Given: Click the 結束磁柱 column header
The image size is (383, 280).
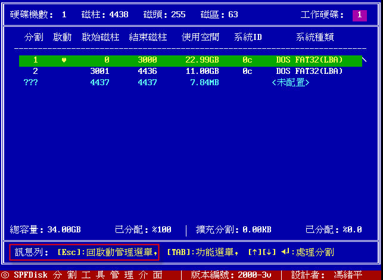Looking at the screenshot, I should tap(148, 38).
